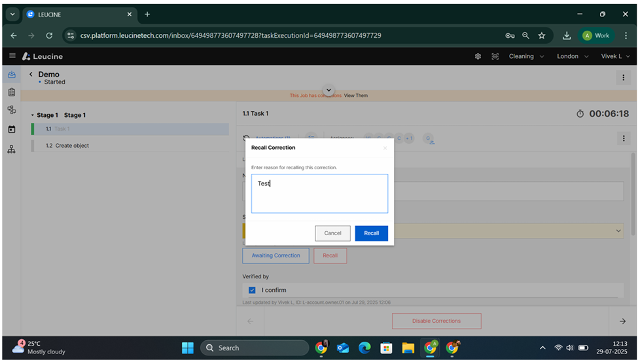Go back using arrow beside Demo
The width and height of the screenshot is (638, 362).
tap(31, 74)
